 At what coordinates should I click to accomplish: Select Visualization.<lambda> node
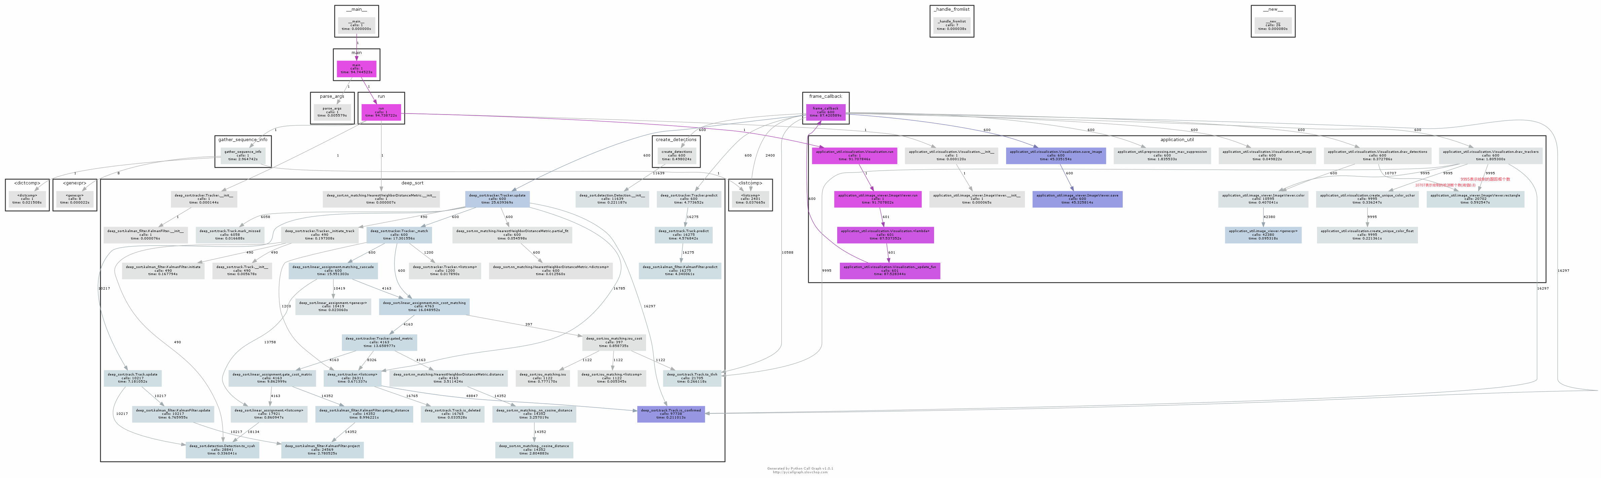885,235
